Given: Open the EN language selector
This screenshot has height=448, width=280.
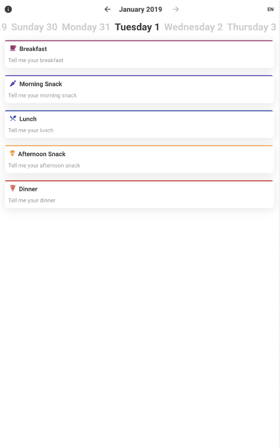Looking at the screenshot, I should (270, 10).
